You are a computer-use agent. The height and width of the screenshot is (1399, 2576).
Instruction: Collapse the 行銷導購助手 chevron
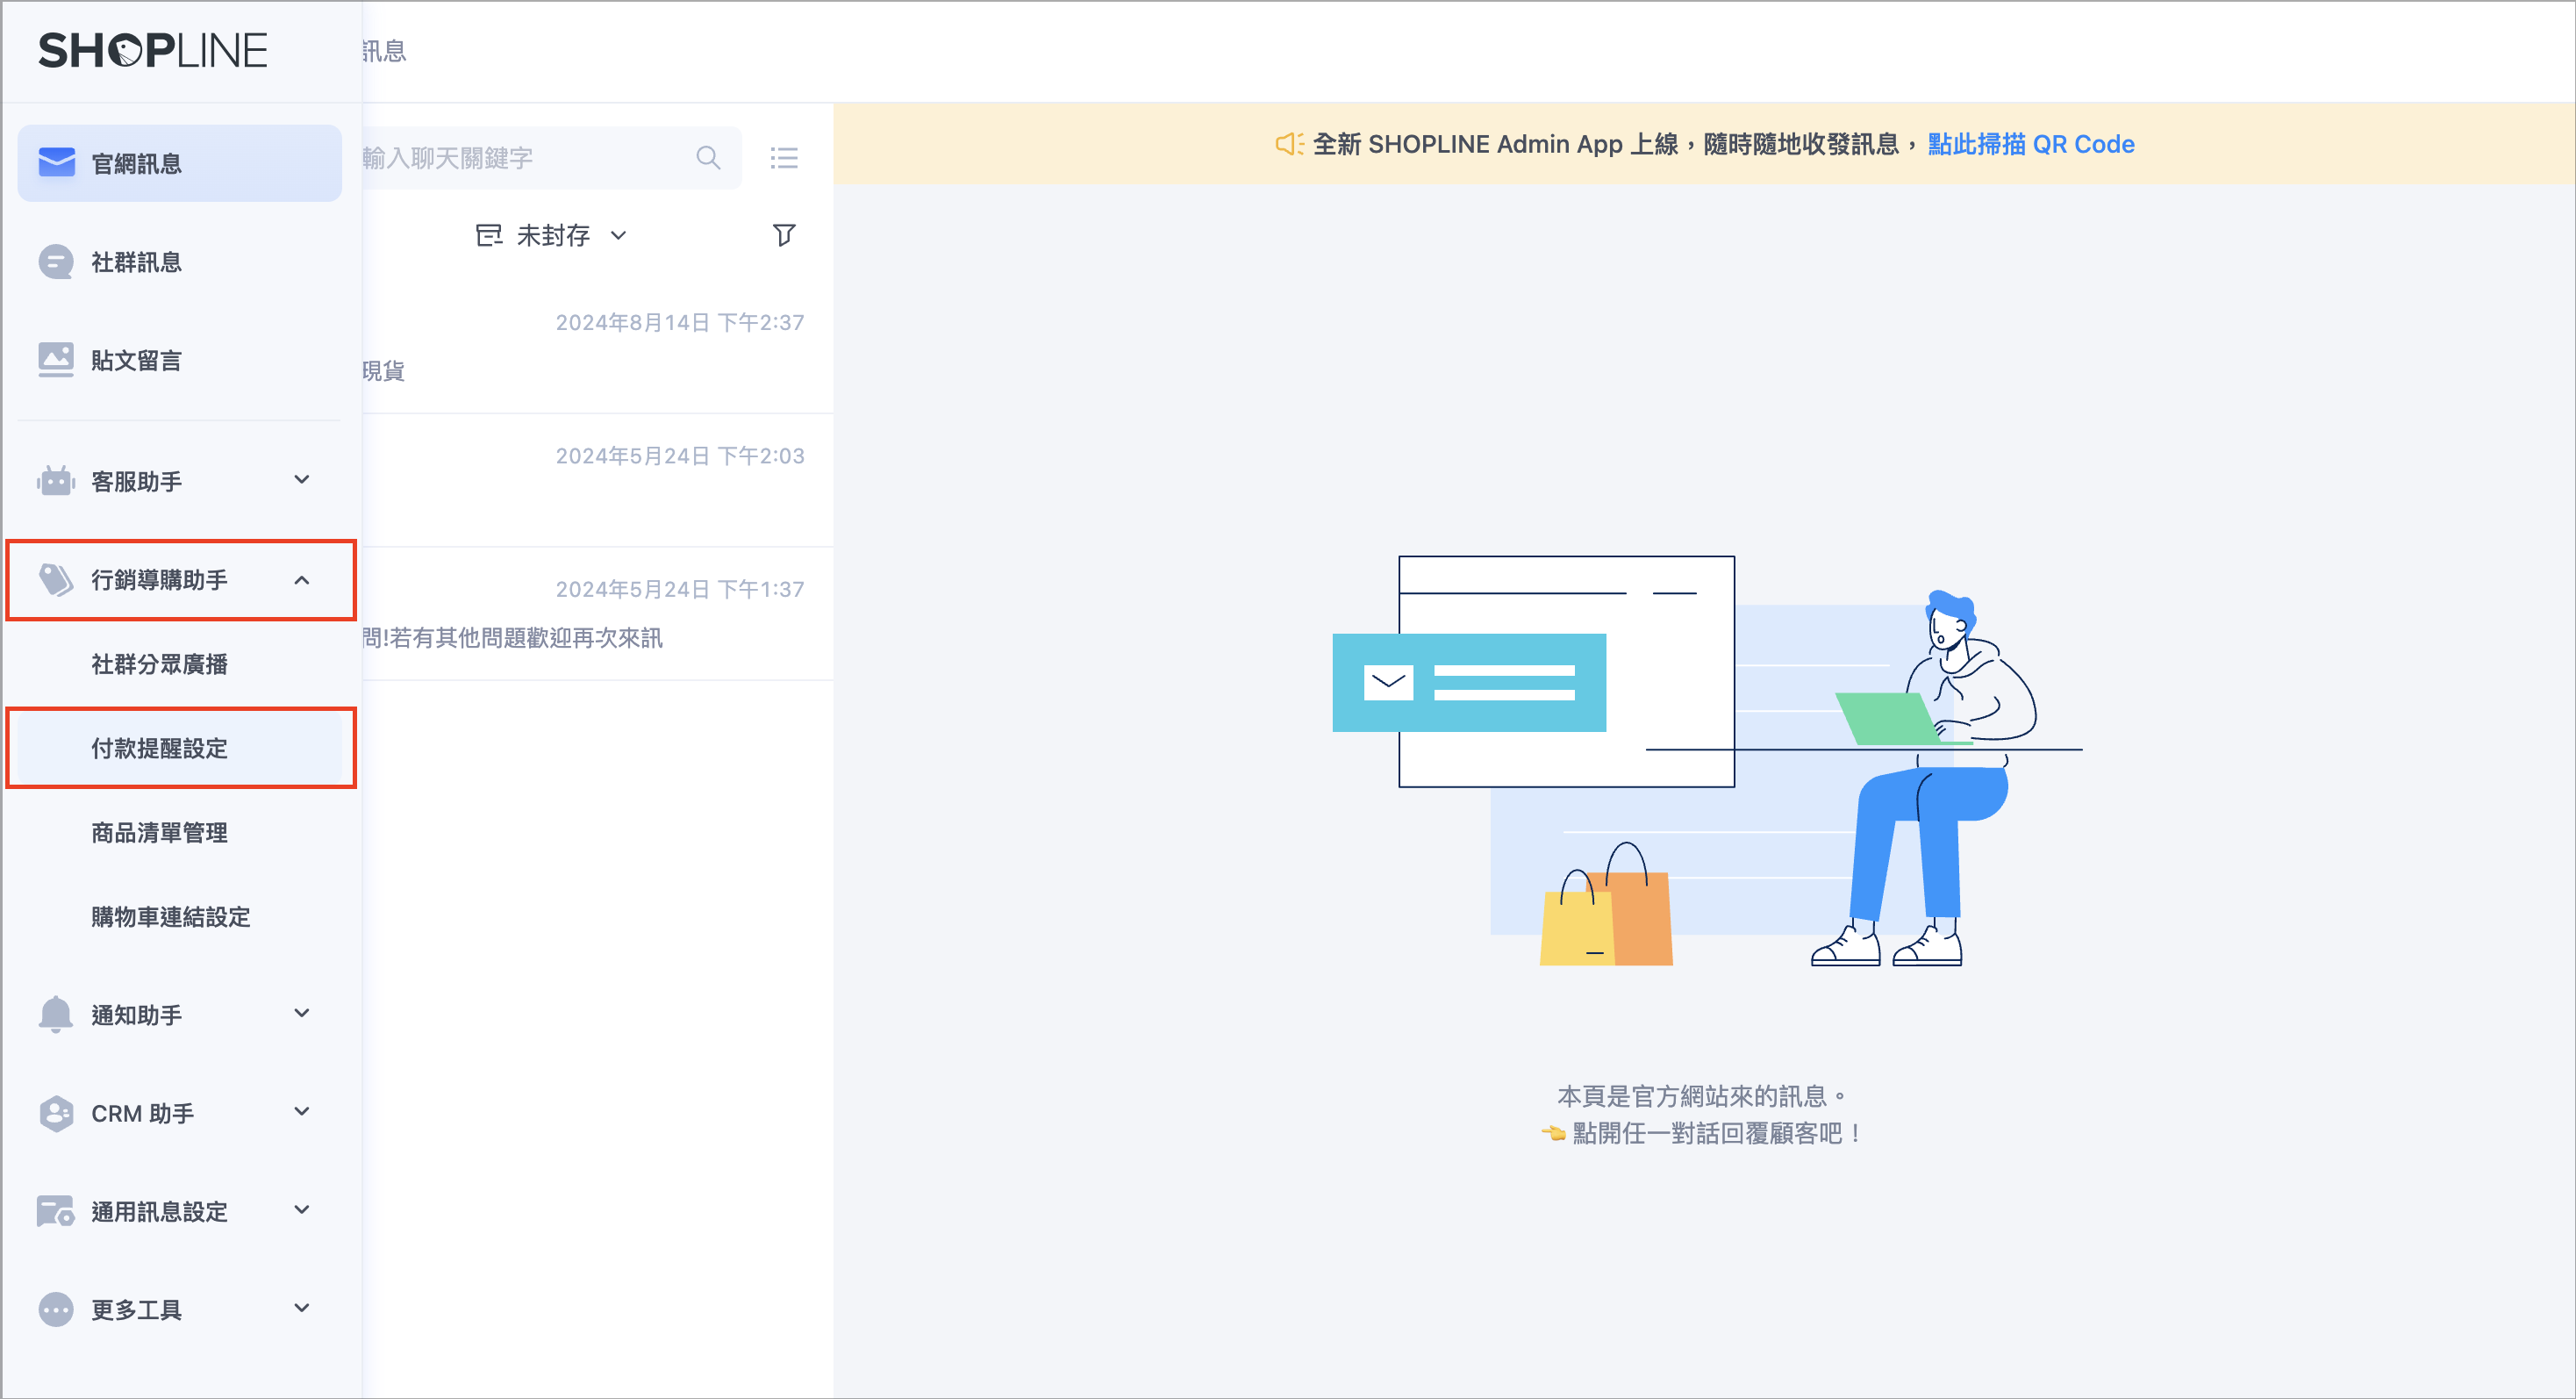(x=302, y=579)
